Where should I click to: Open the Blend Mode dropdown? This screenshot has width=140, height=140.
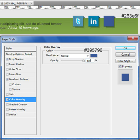point(75,56)
